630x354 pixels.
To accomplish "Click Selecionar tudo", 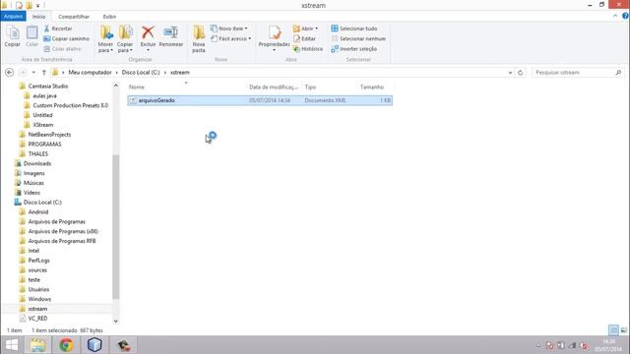I will [354, 29].
